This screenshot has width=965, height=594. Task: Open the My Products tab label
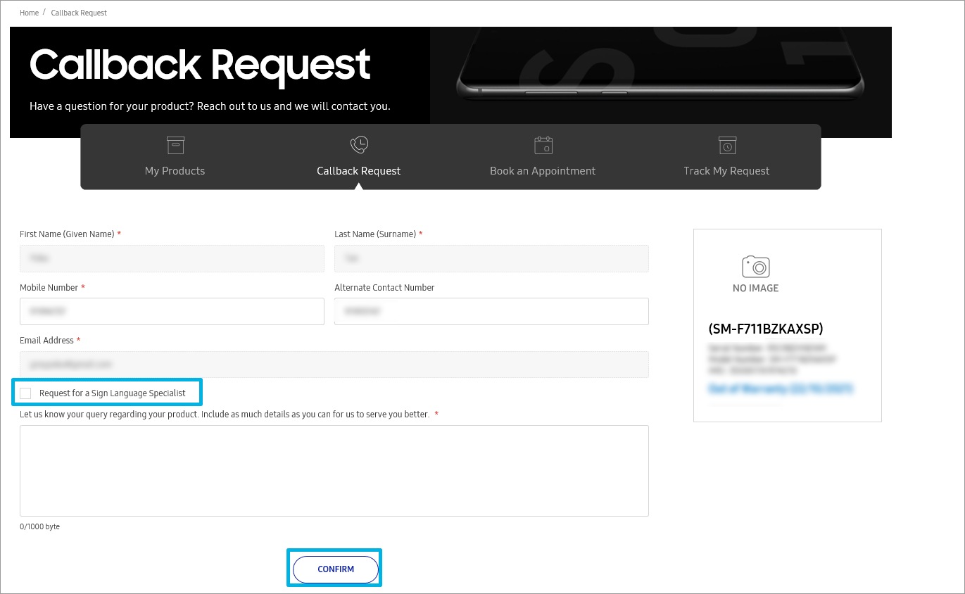(175, 171)
